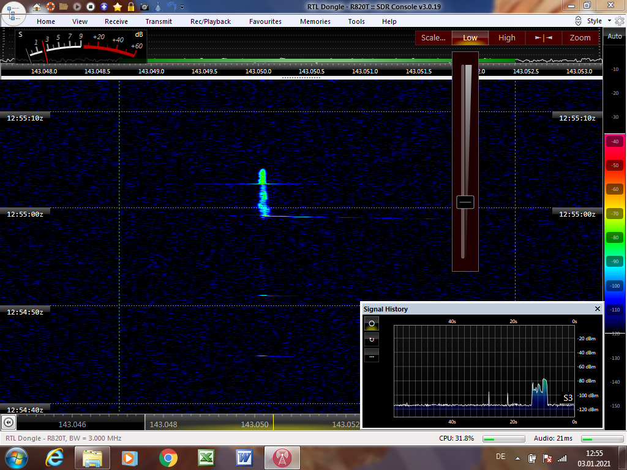627x470 pixels.
Task: Click the span width arrows button
Action: [544, 37]
